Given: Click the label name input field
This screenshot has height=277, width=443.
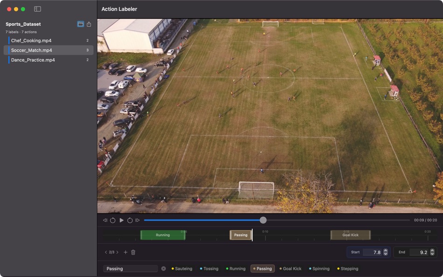Looking at the screenshot, I should pyautogui.click(x=130, y=269).
